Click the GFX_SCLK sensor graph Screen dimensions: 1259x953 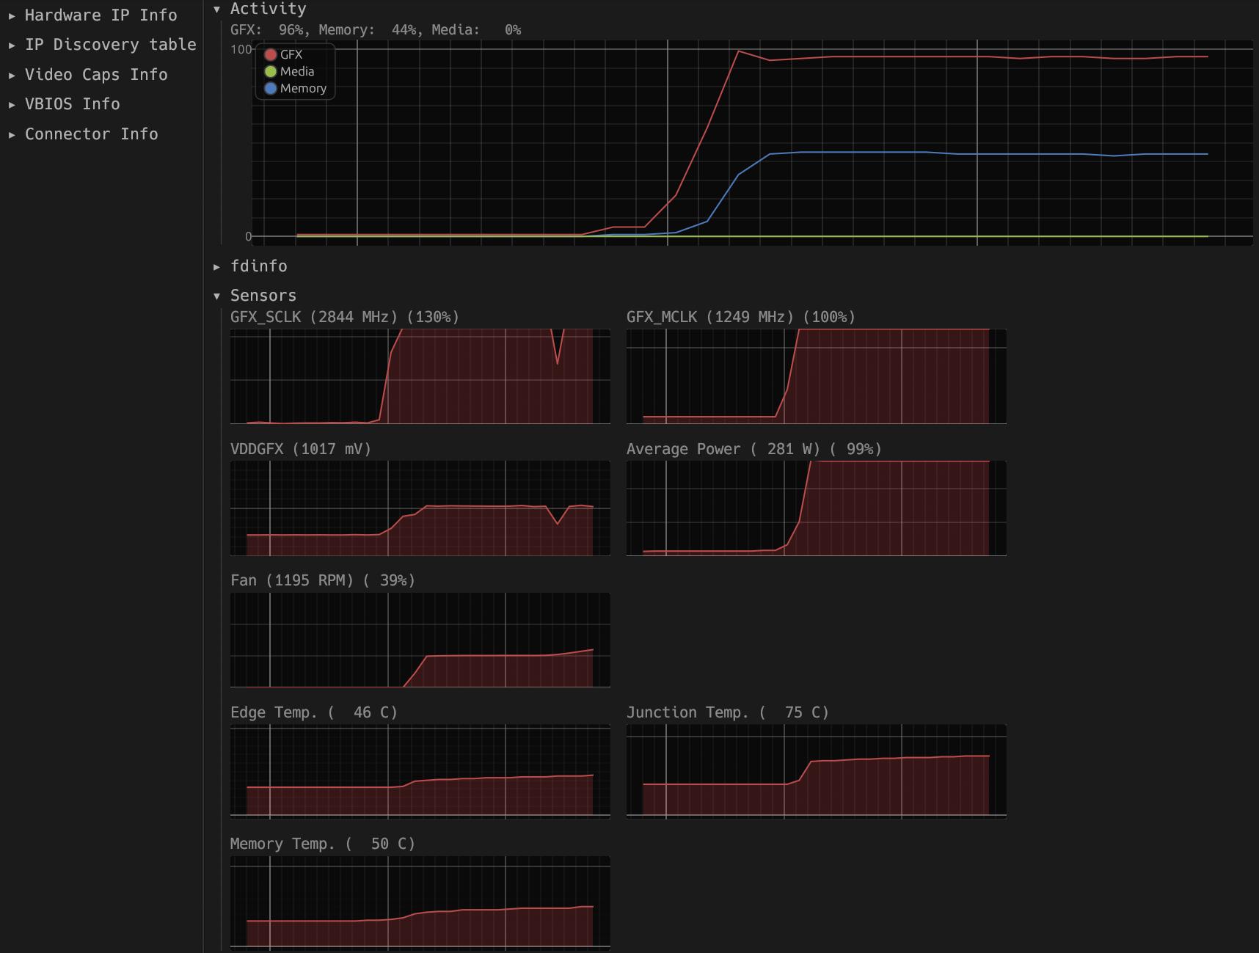point(420,376)
